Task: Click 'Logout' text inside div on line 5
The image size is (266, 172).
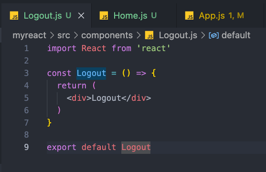Action: [x=106, y=98]
